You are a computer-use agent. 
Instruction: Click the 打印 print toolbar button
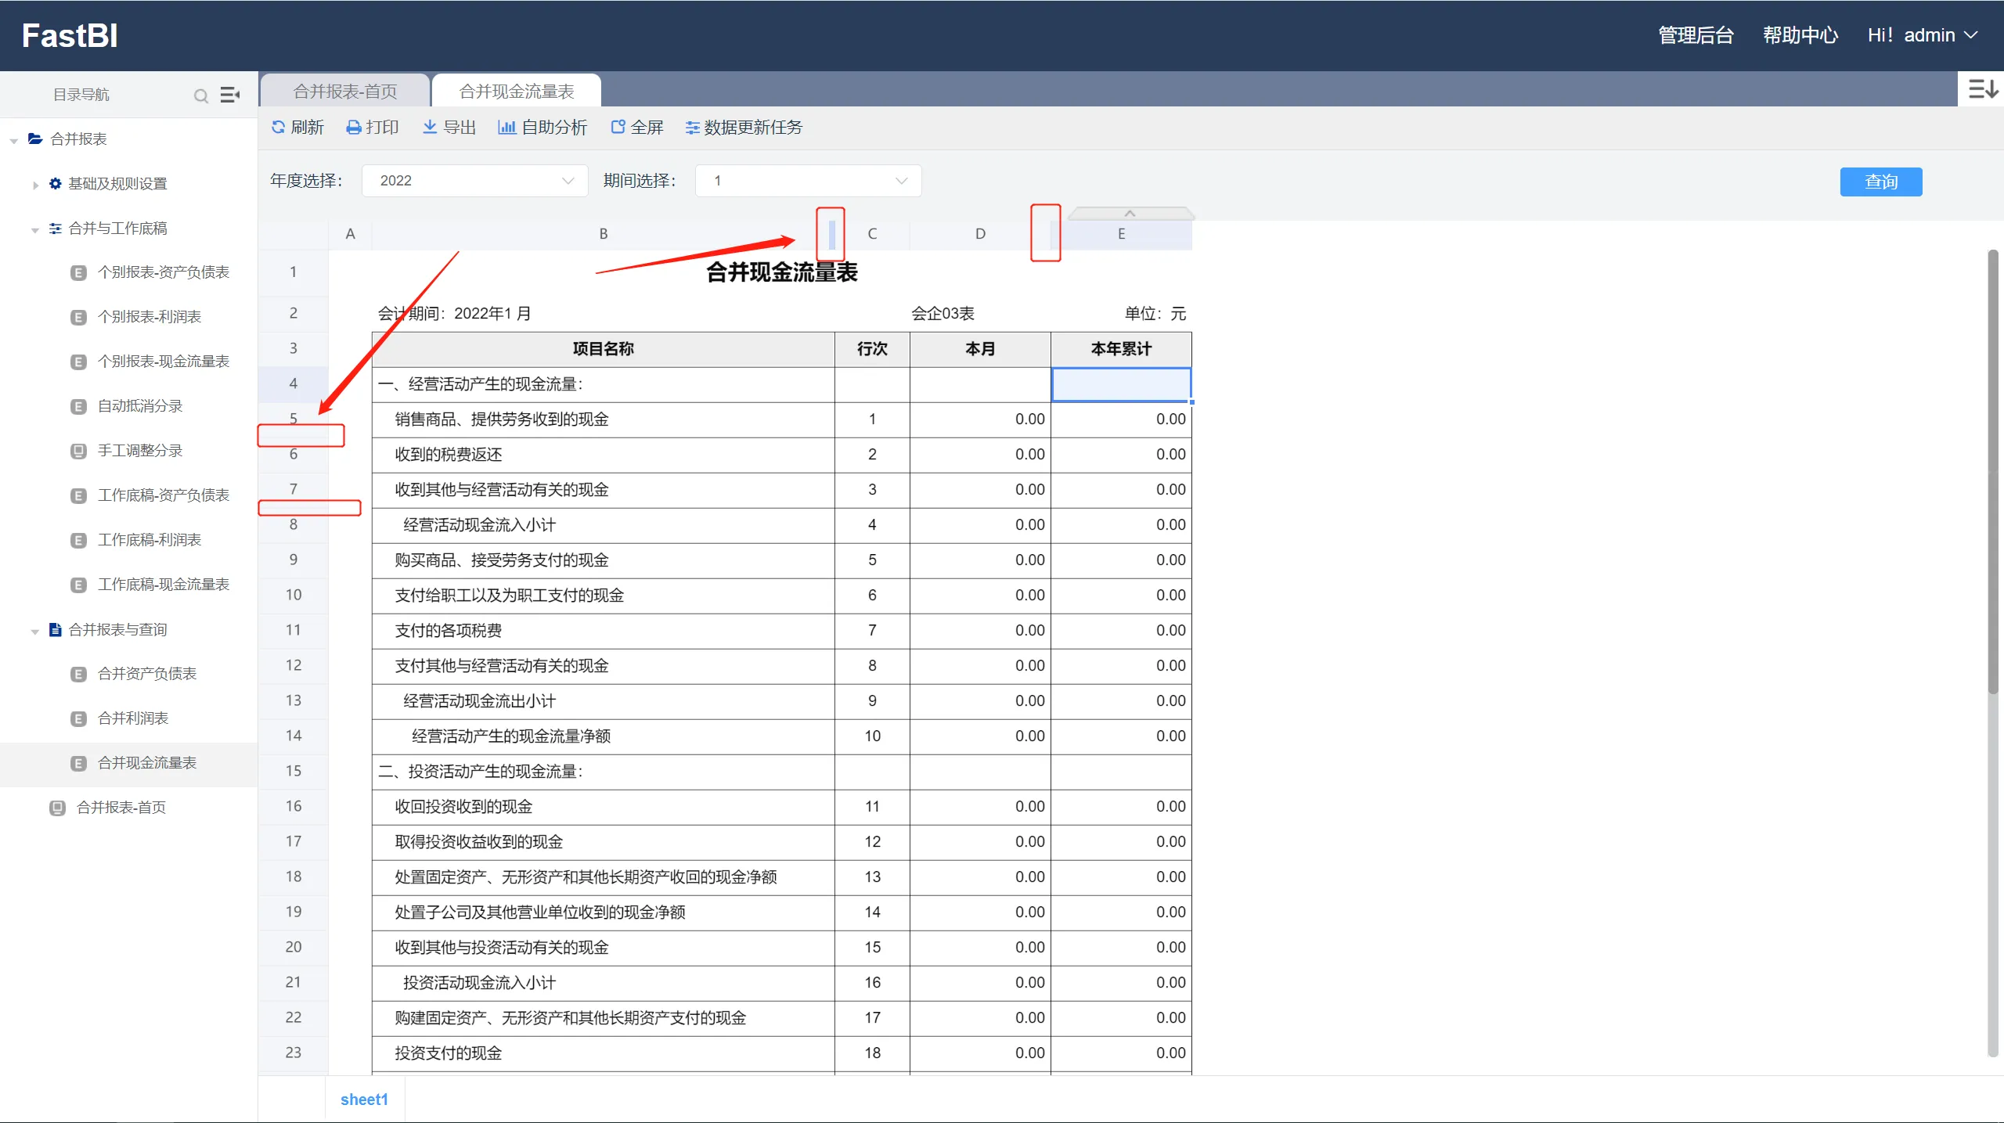[x=373, y=127]
